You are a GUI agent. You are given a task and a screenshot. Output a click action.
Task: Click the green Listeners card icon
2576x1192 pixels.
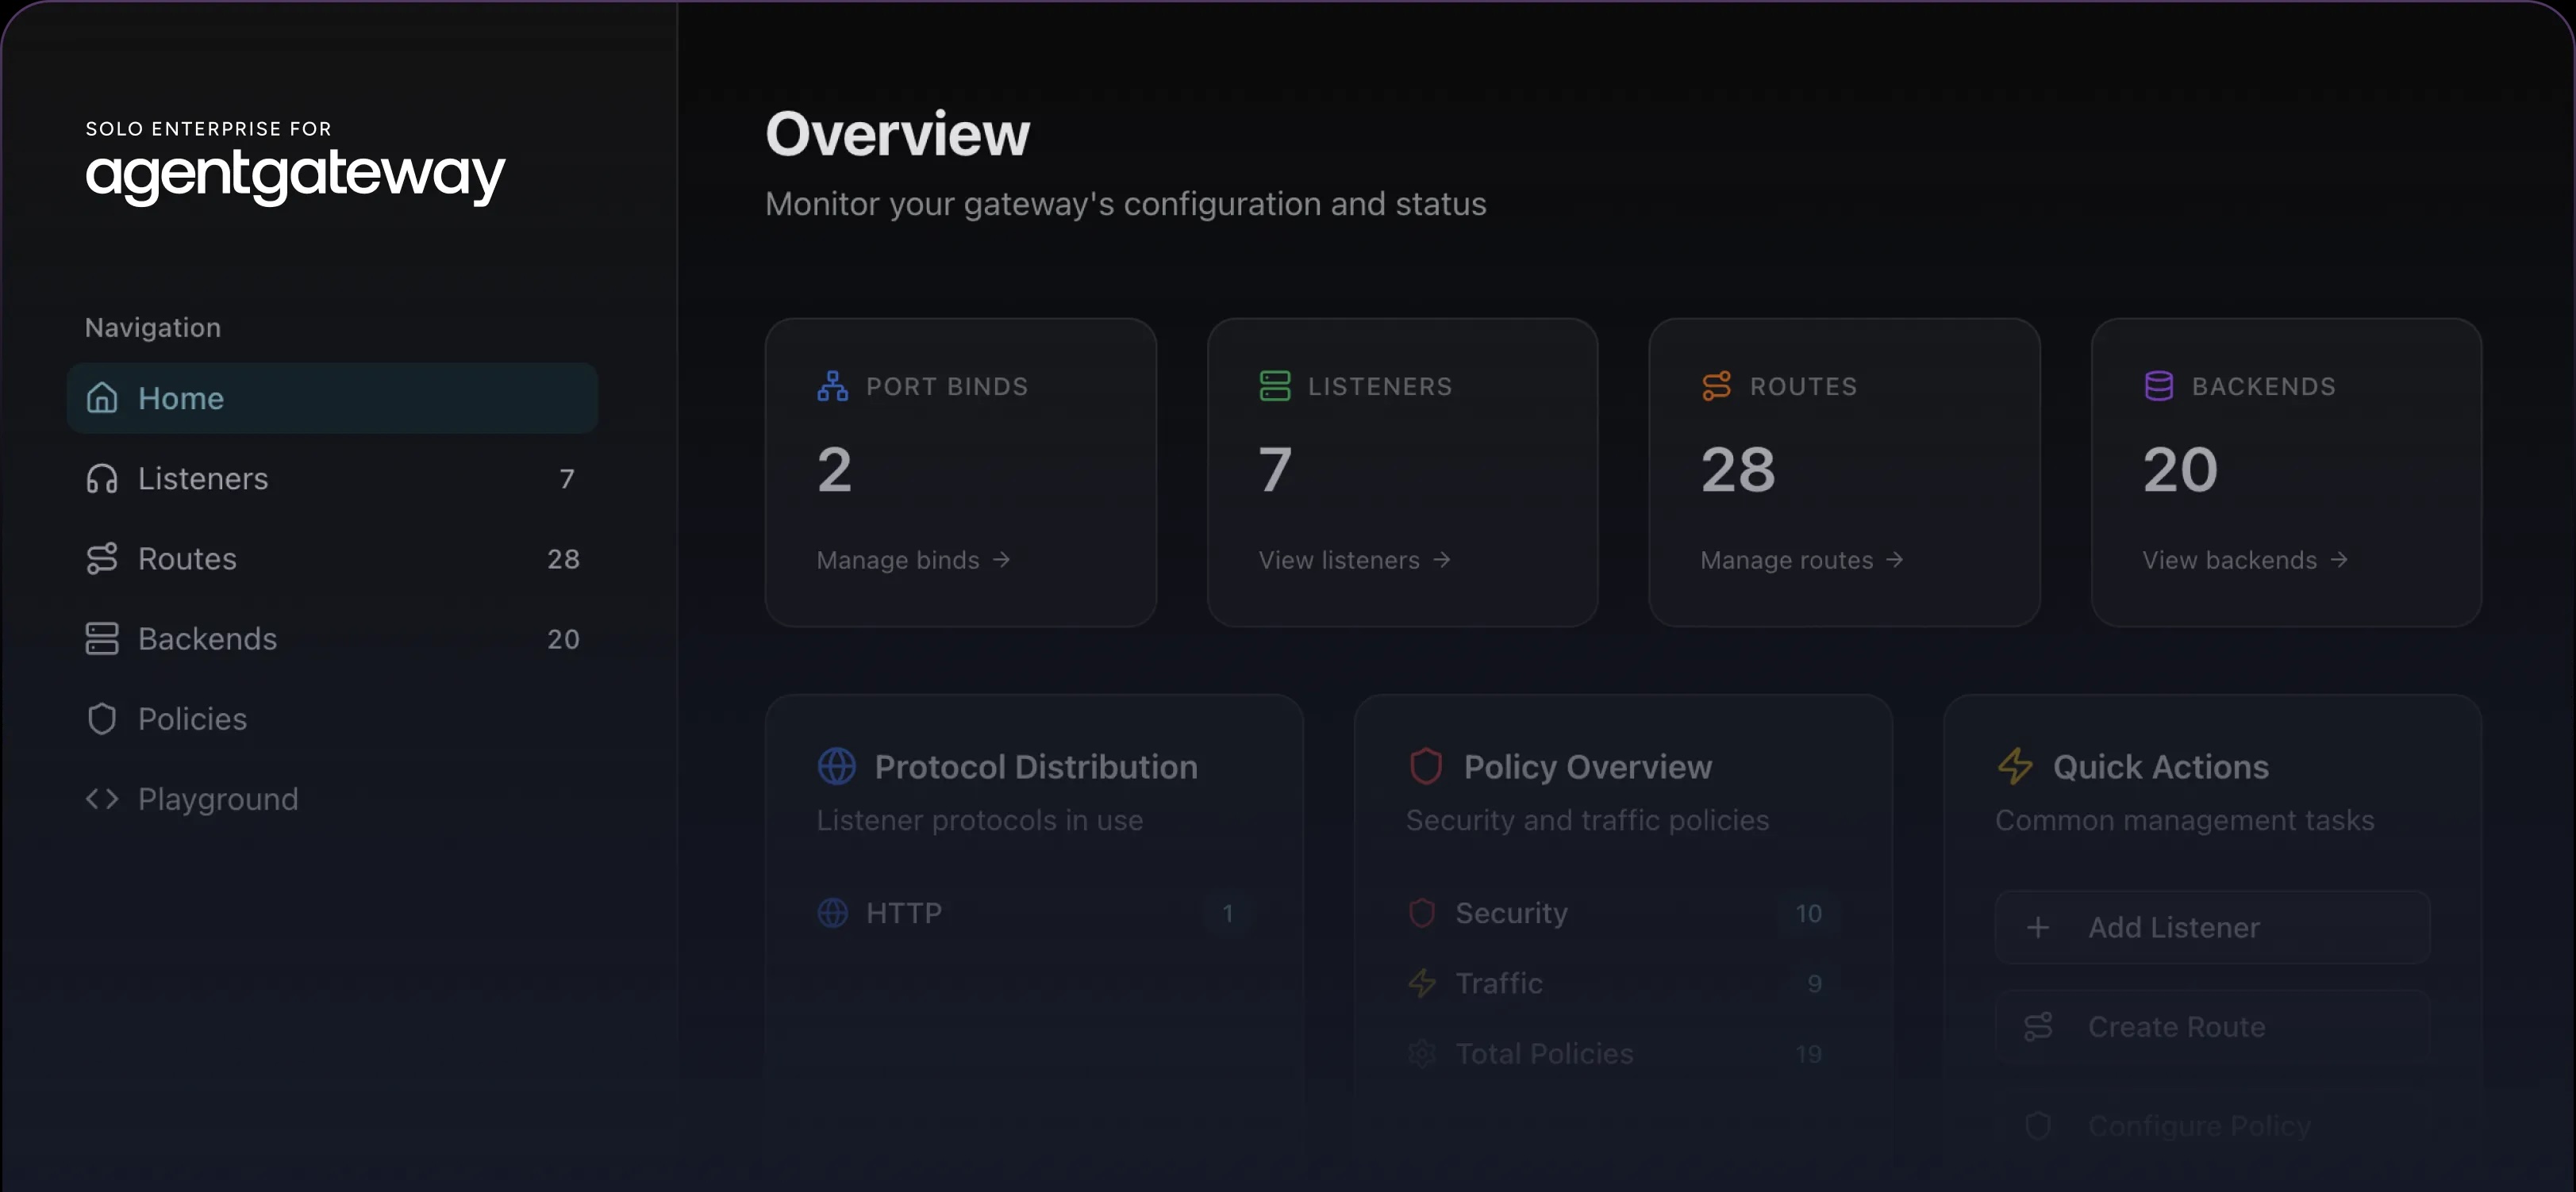(1274, 385)
